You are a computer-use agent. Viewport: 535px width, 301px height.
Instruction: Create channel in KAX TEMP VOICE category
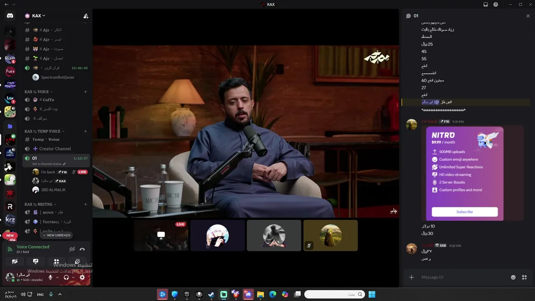coord(85,131)
